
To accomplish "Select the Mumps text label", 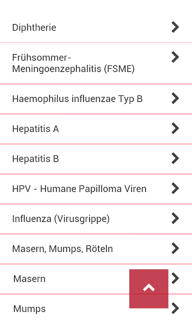I will coord(29,309).
